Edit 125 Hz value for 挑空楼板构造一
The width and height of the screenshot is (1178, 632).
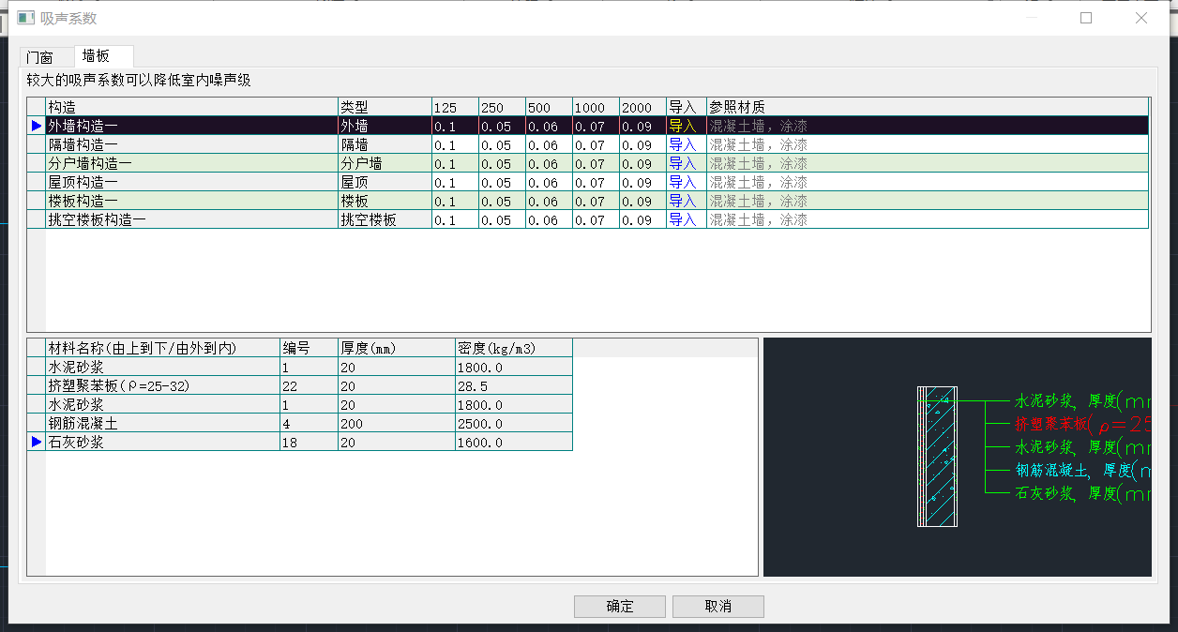point(455,219)
